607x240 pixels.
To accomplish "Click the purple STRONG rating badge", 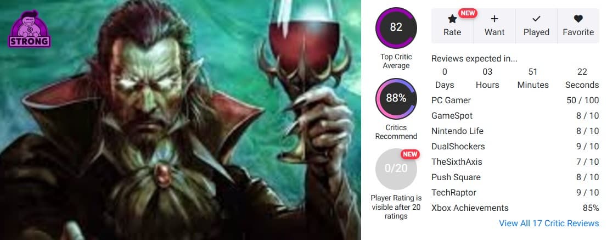I will (x=30, y=29).
